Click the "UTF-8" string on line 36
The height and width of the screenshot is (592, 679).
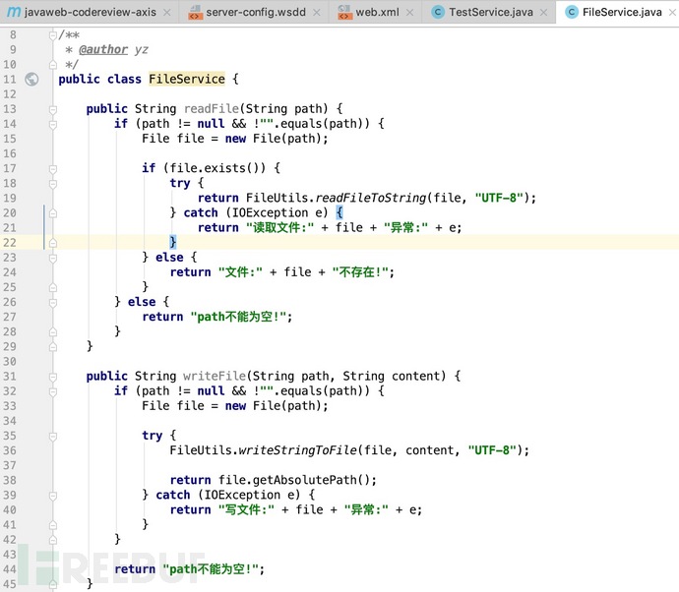[x=492, y=450]
